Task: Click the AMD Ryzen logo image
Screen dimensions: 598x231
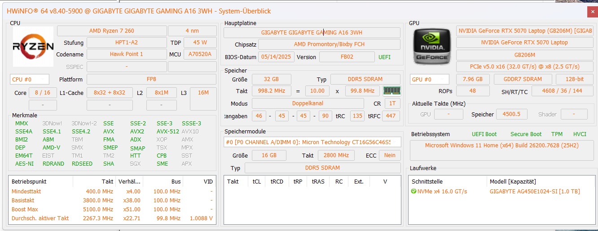Action: pyautogui.click(x=33, y=47)
